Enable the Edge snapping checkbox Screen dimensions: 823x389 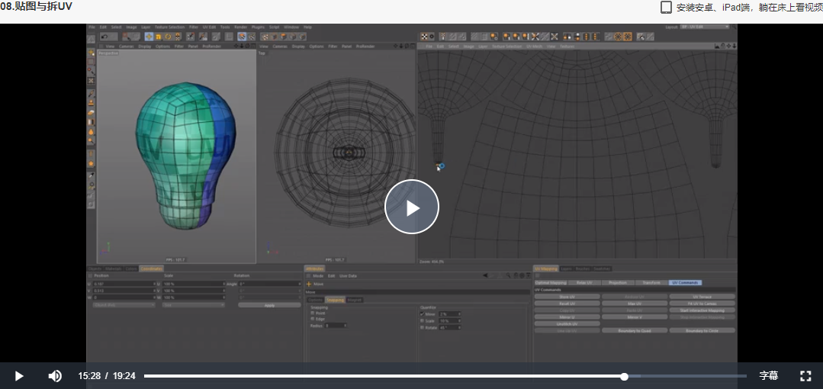click(x=312, y=319)
